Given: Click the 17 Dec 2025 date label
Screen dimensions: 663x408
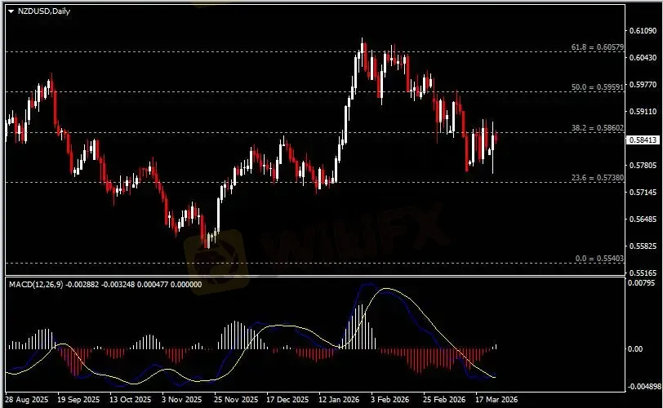Looking at the screenshot, I should click(288, 400).
